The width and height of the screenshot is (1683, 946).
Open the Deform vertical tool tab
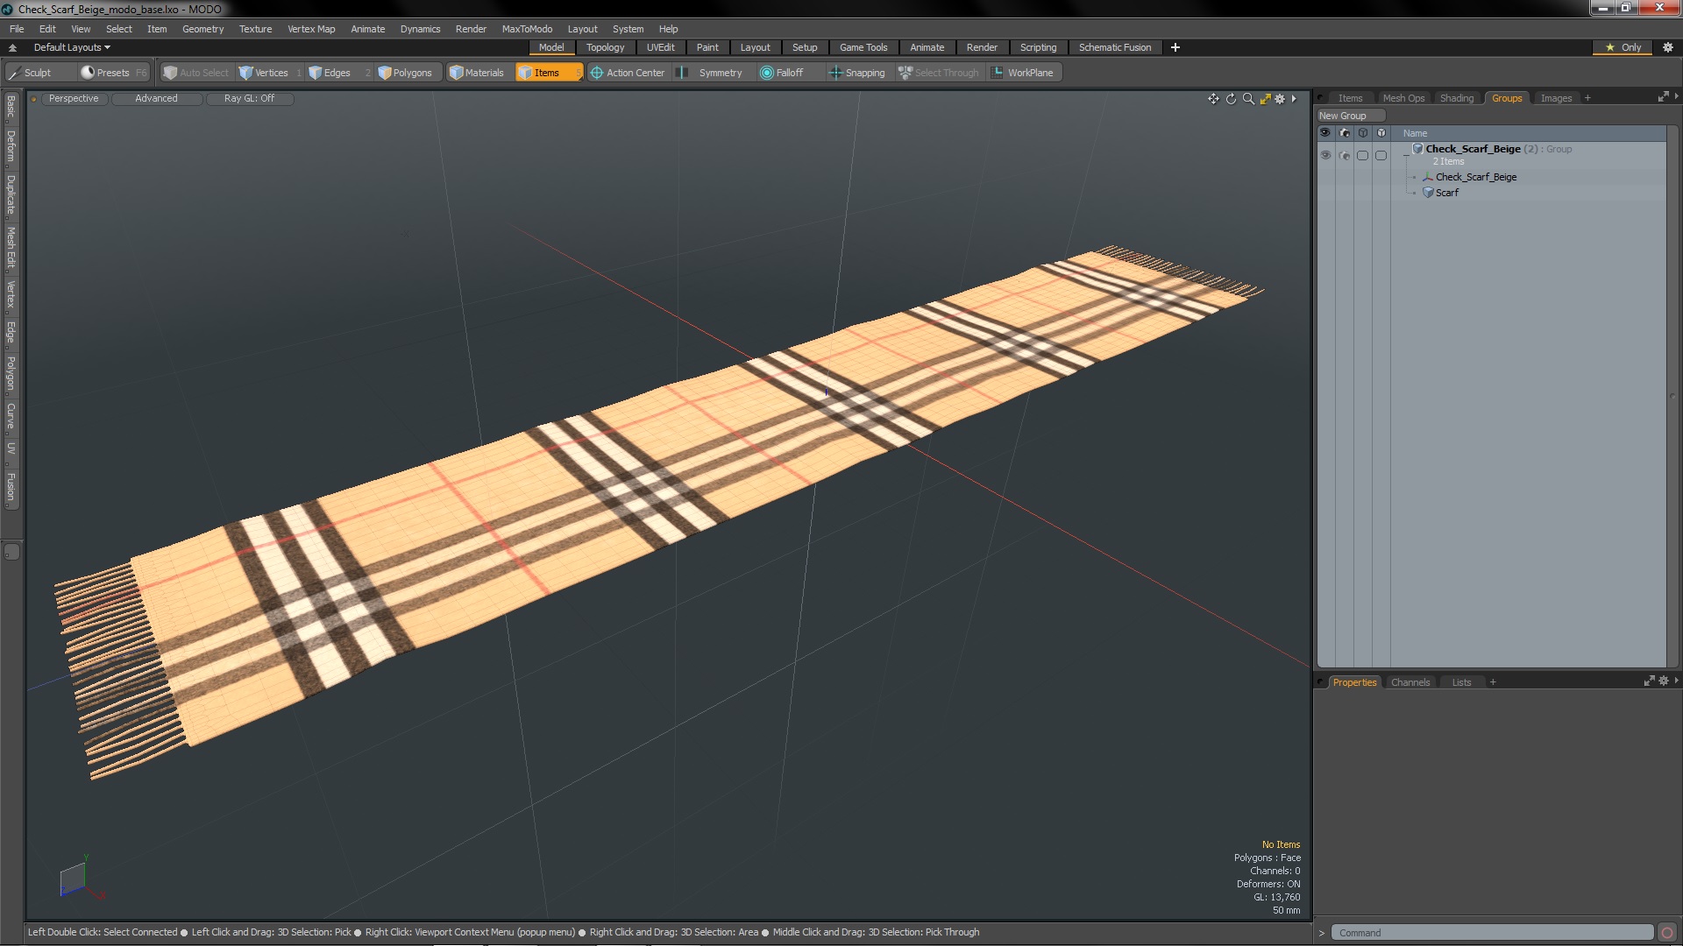click(11, 147)
